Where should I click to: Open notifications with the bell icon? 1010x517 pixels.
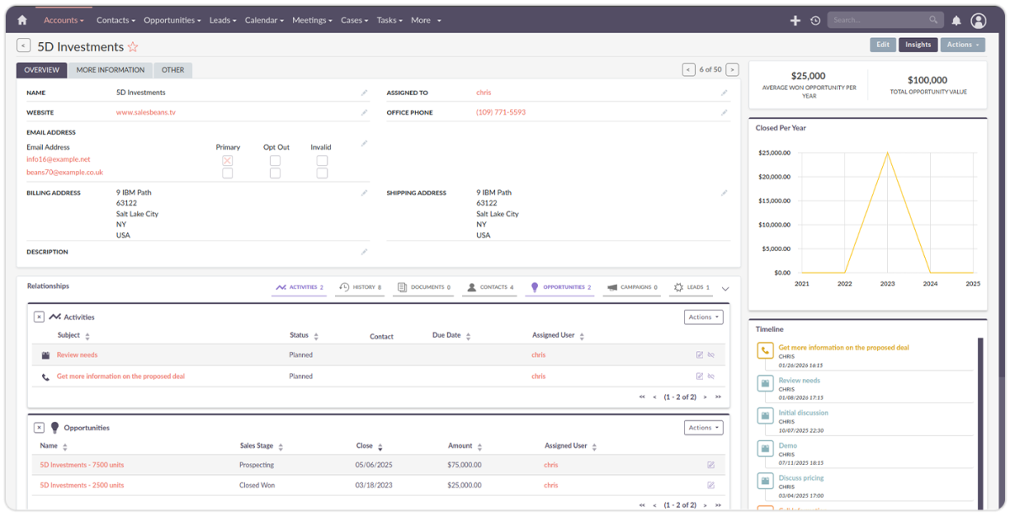958,19
